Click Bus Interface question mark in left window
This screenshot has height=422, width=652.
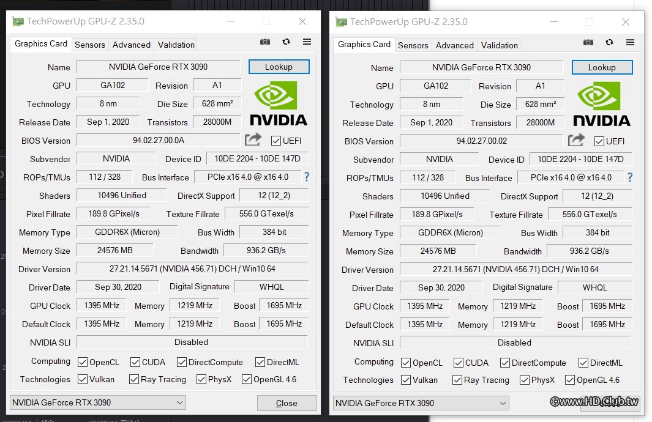pyautogui.click(x=307, y=177)
